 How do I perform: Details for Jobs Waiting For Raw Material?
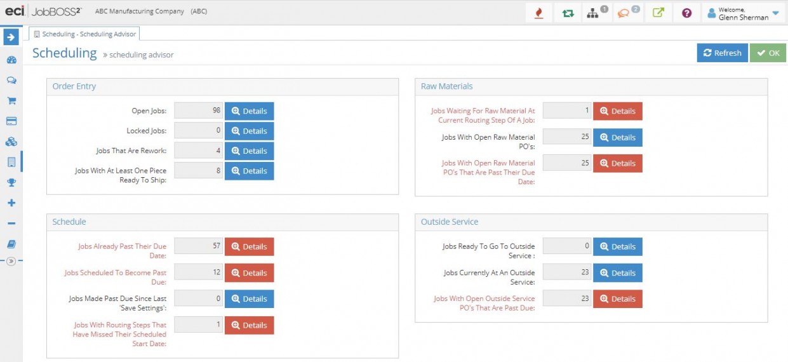(618, 111)
